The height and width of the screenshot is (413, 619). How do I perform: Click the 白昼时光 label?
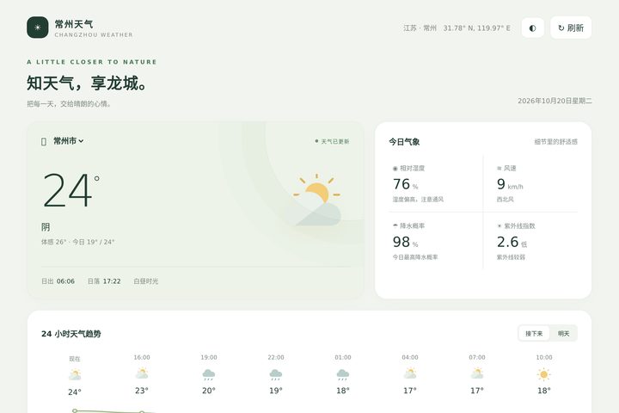click(x=146, y=281)
